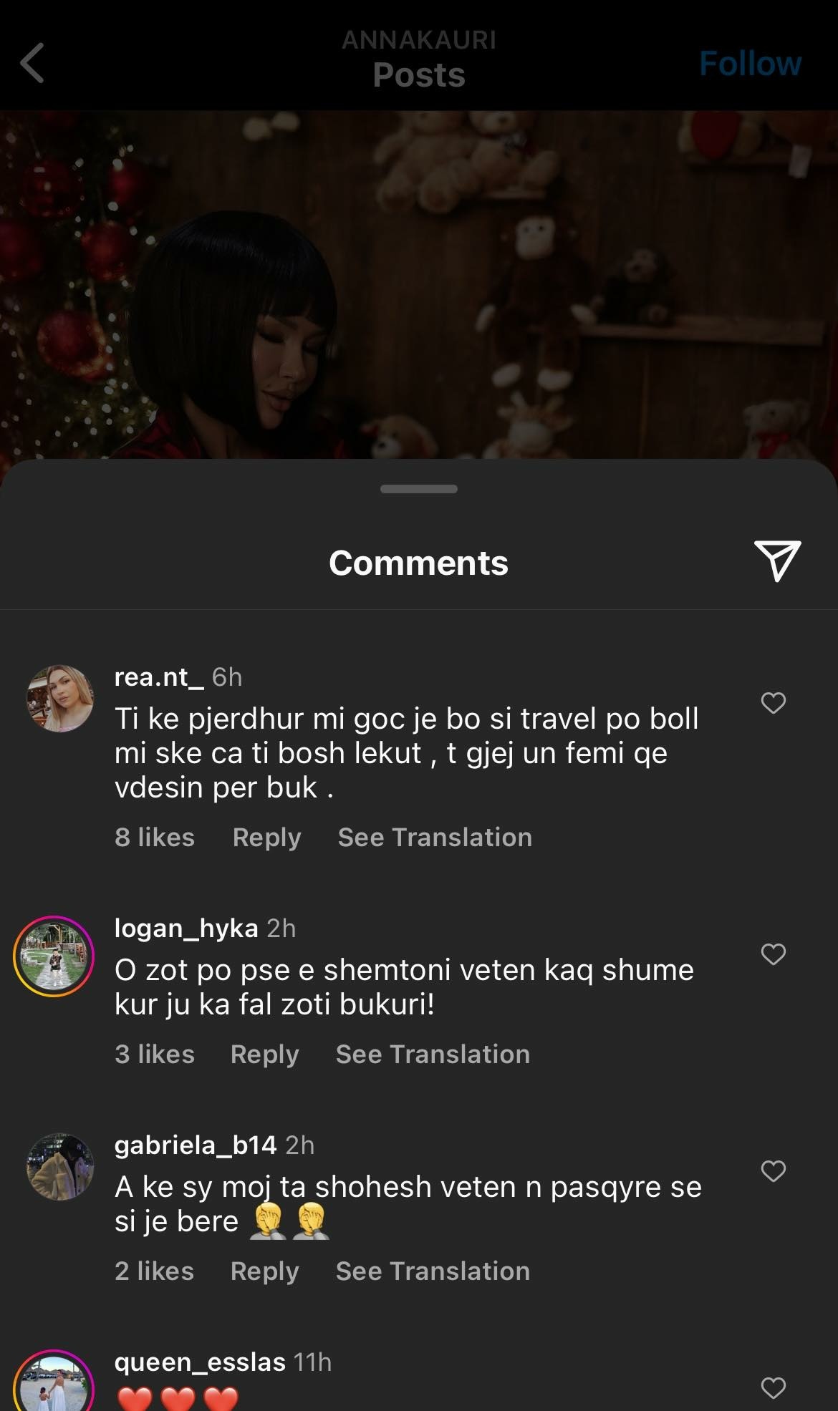
Task: Tap the heart beside queen_esslas comment
Action: point(773,1388)
